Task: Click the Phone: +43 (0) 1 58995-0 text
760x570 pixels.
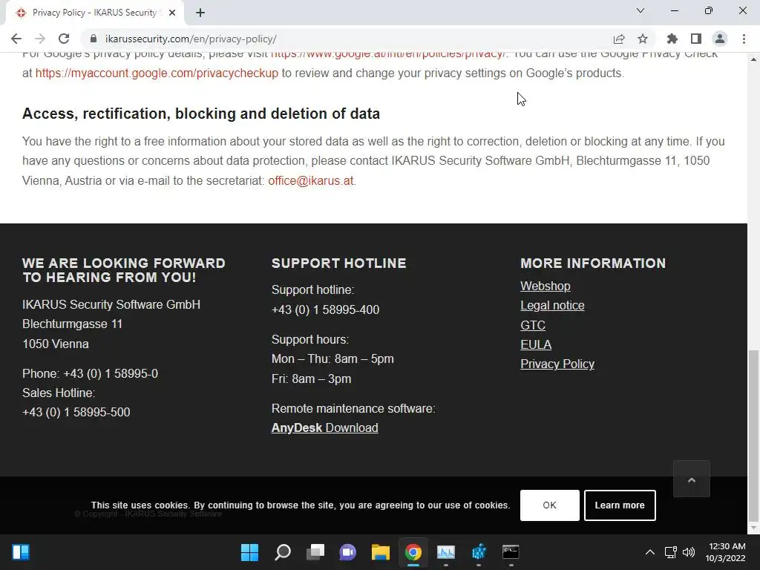Action: click(90, 374)
